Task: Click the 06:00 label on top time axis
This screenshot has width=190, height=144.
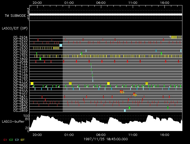Action: (x=101, y=2)
